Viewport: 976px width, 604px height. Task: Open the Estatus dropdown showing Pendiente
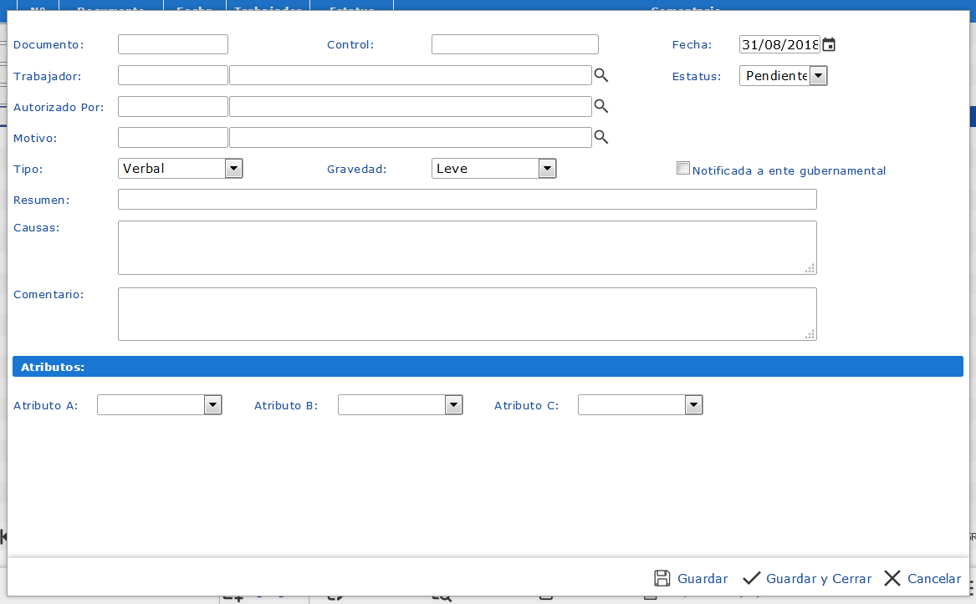783,76
